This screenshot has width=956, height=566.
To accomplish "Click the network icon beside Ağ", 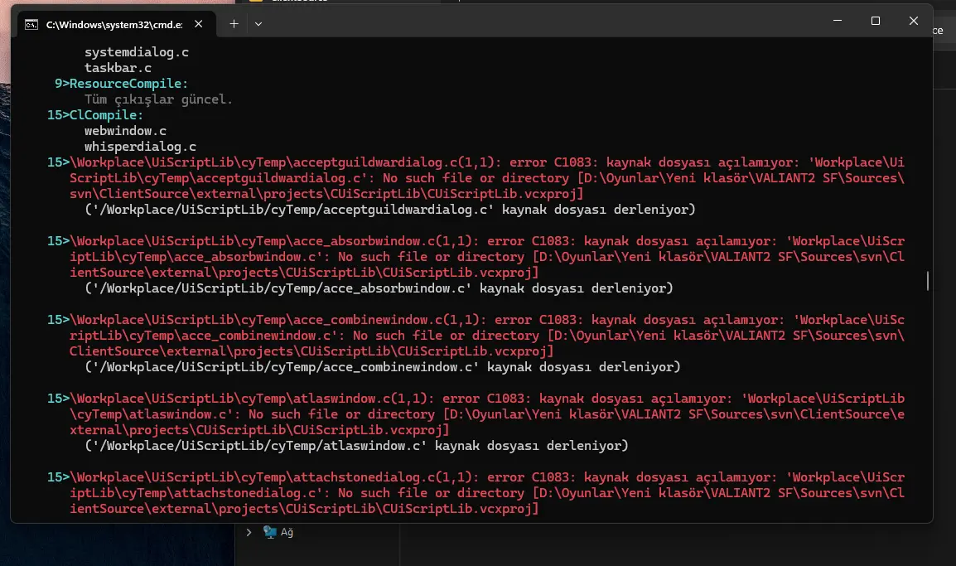I will point(269,532).
